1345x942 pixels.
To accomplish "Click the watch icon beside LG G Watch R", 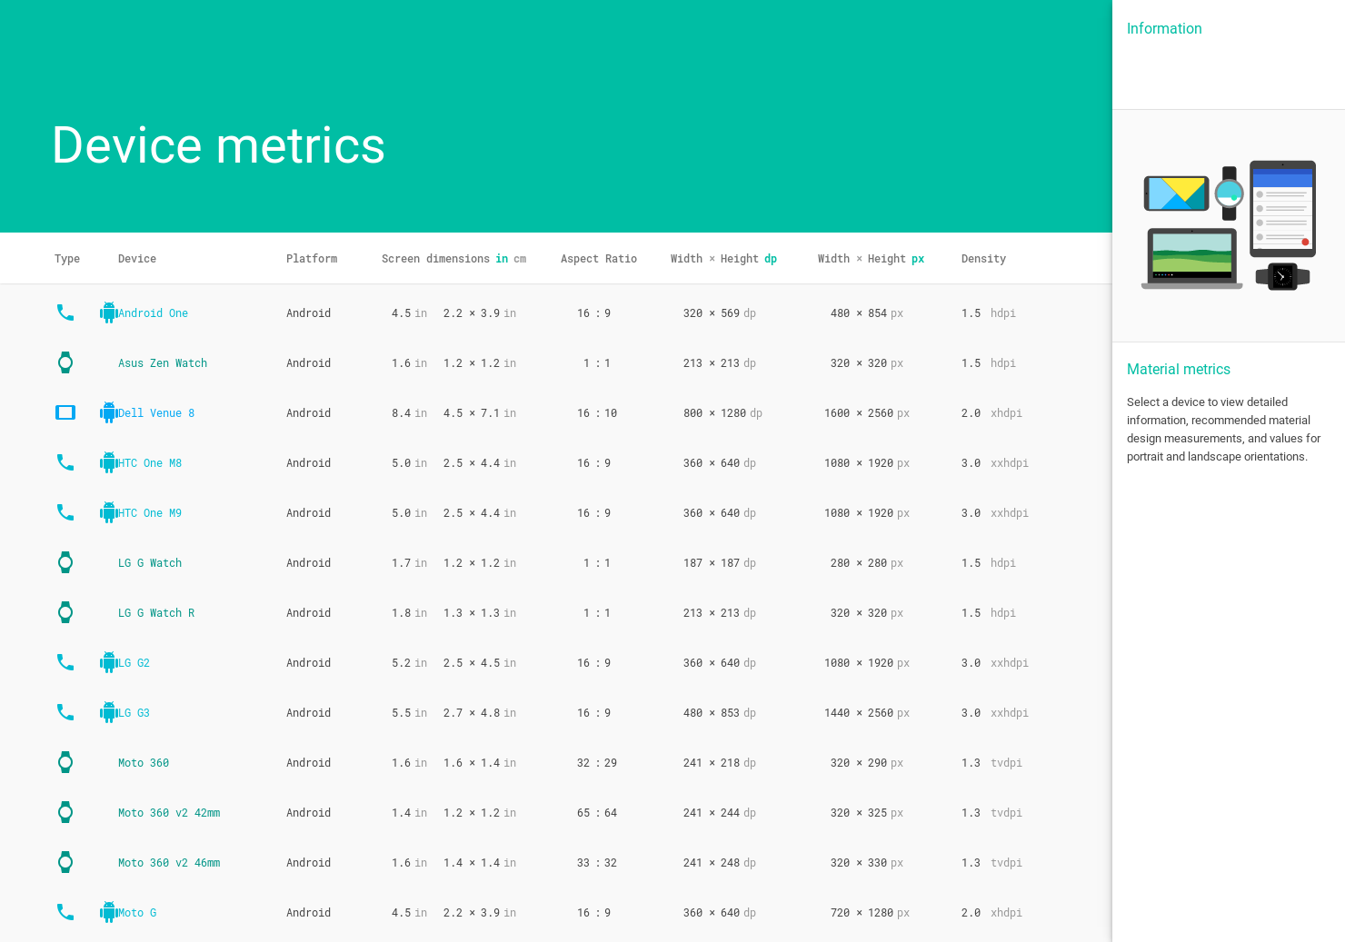I will click(65, 612).
